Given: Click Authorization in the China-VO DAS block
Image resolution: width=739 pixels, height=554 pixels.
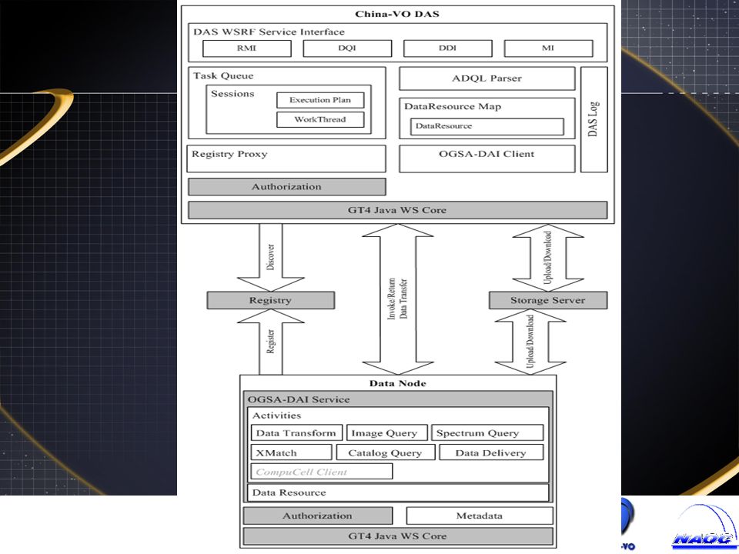Looking at the screenshot, I should click(x=286, y=186).
